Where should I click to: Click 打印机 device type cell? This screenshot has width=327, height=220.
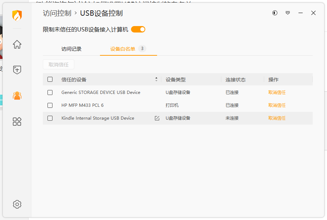coord(172,105)
